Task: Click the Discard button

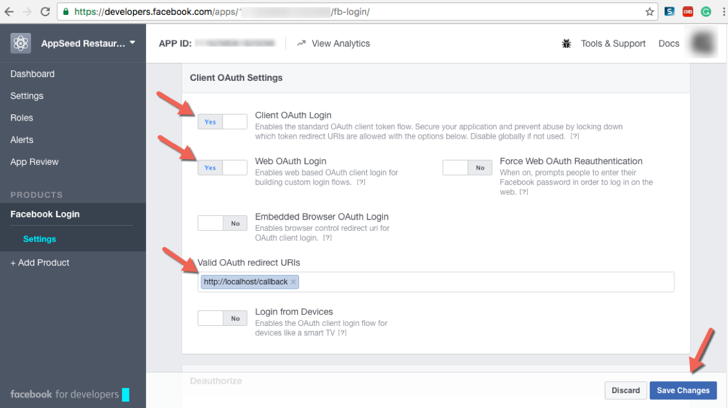Action: click(625, 391)
